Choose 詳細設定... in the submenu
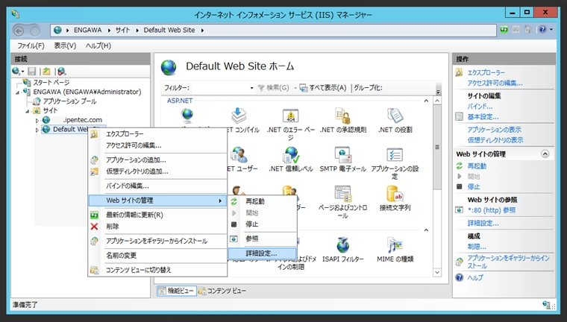Viewport: 567px width, 322px height. [x=263, y=253]
